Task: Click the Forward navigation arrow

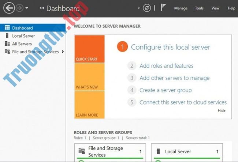Action: click(19, 8)
